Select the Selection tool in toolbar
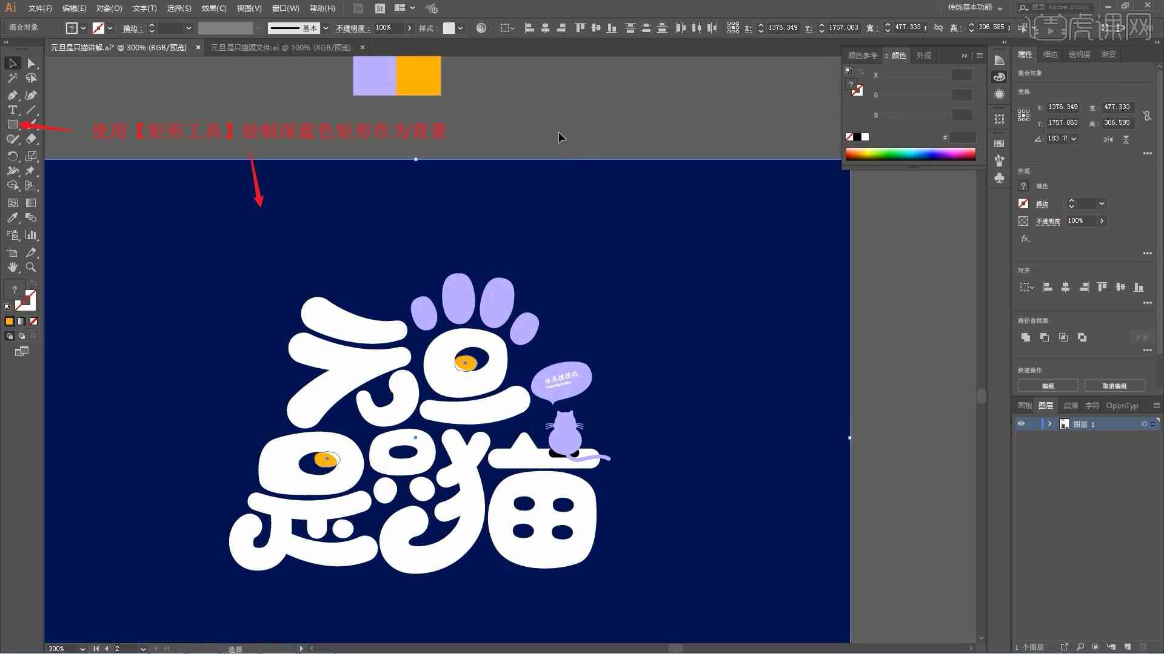 pos(11,62)
